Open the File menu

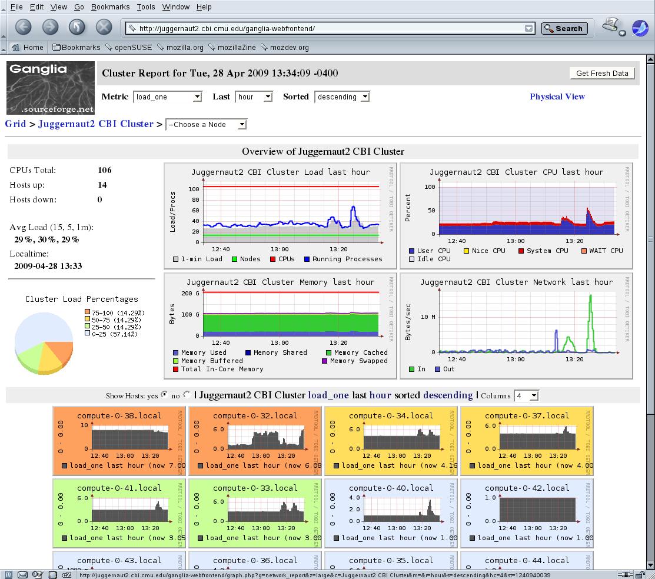pyautogui.click(x=16, y=7)
